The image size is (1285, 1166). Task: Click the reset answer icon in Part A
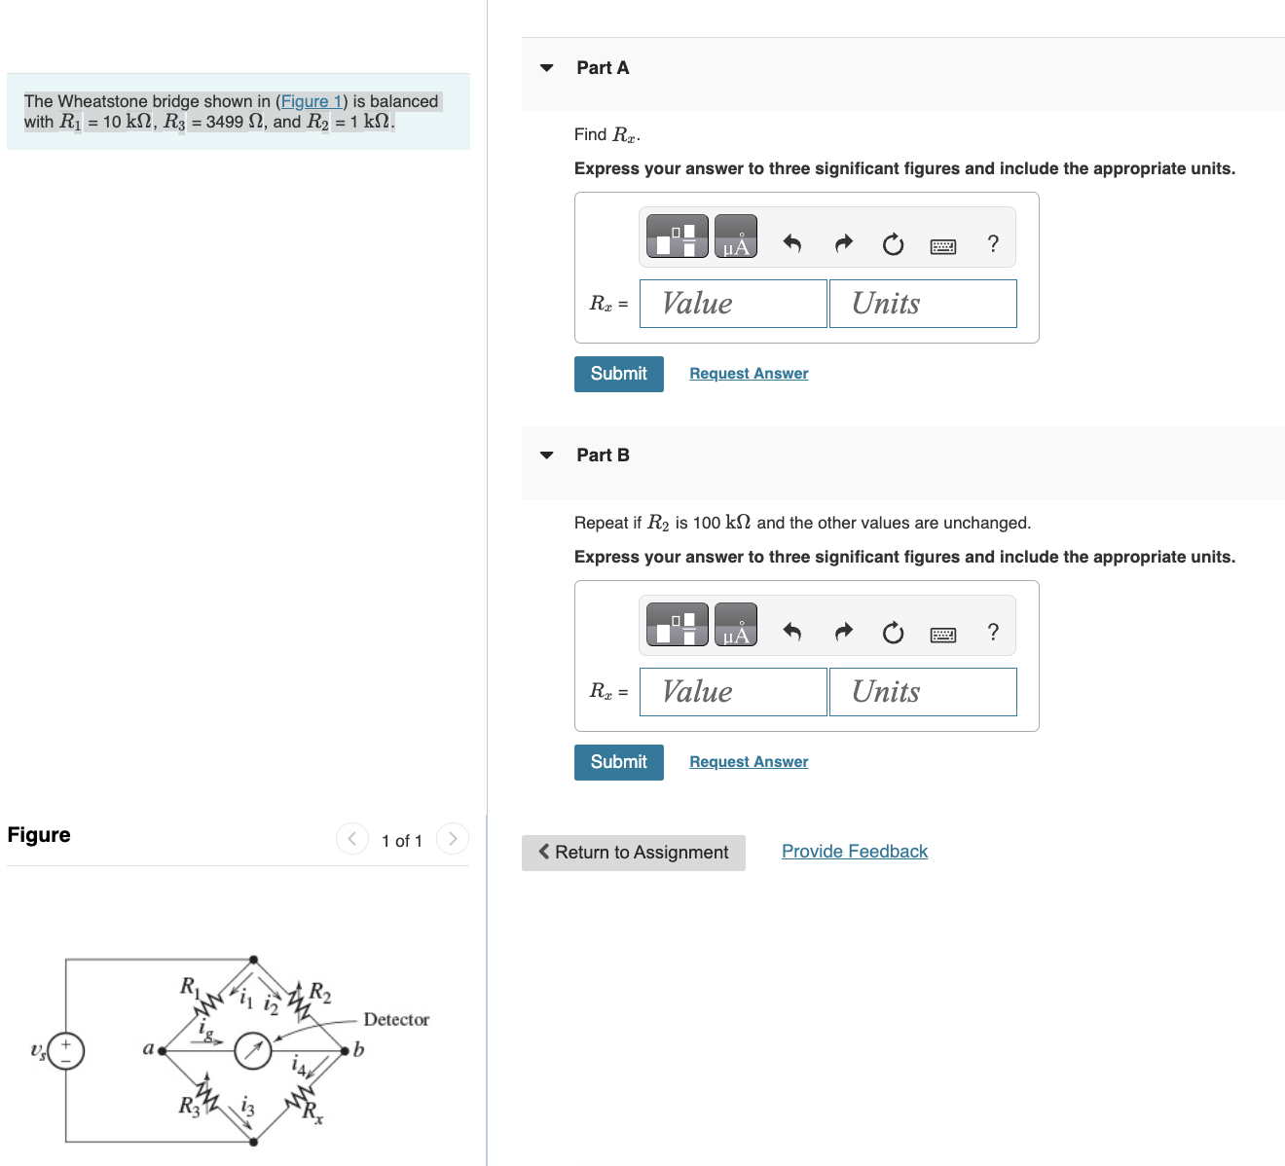coord(893,244)
